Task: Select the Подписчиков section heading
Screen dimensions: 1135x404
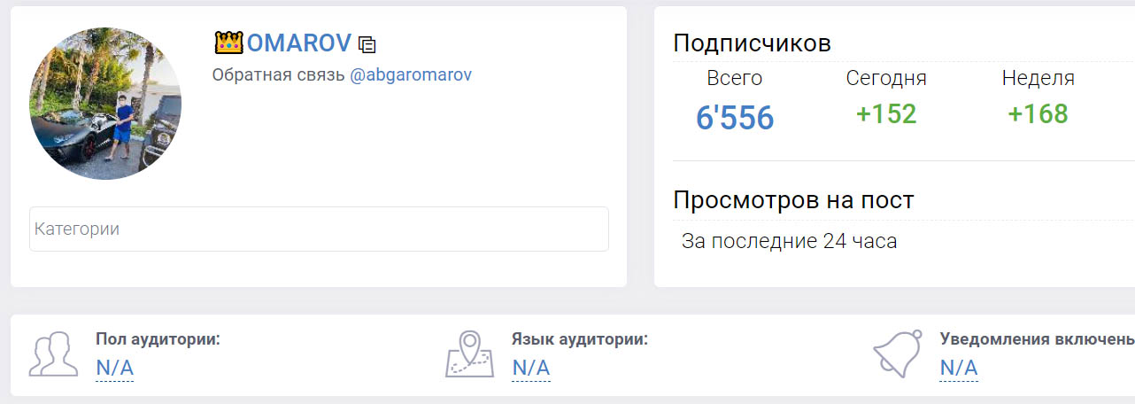Action: (752, 43)
